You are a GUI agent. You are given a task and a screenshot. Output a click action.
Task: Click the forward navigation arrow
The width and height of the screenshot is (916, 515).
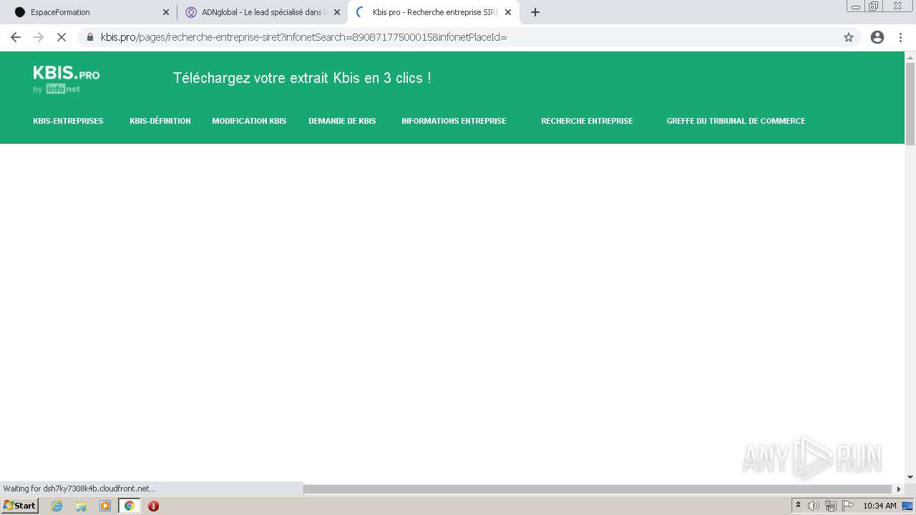tap(39, 37)
